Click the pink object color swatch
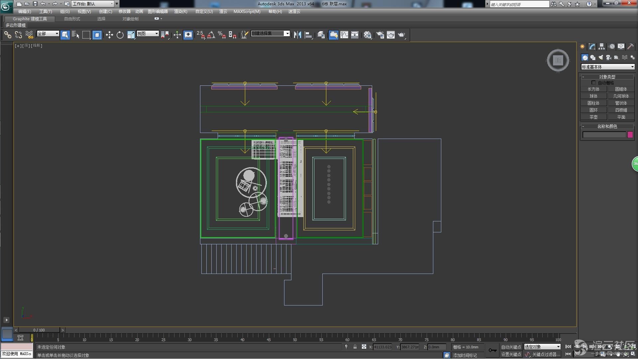 pos(630,135)
